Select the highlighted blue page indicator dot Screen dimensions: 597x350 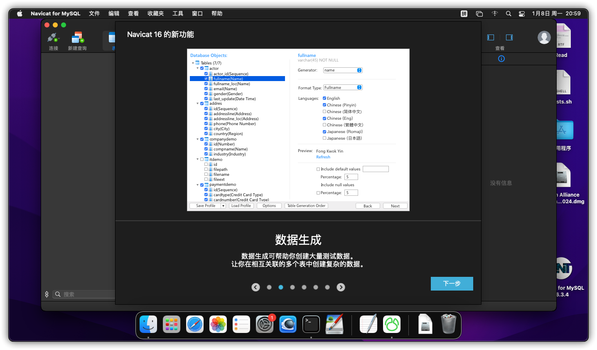281,287
